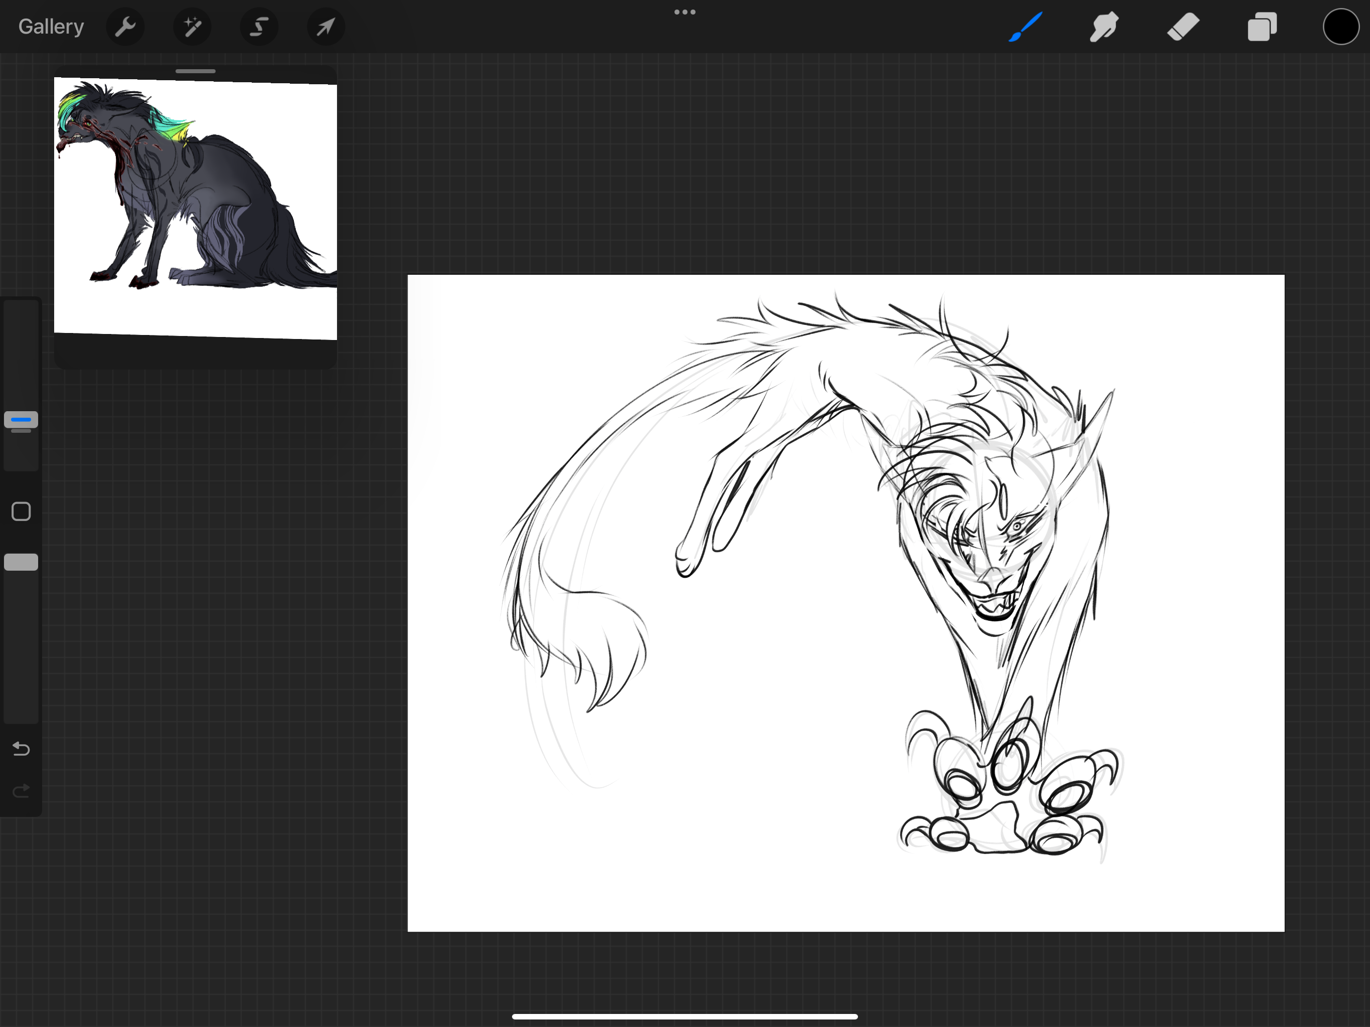Click the brush size slider handle
The height and width of the screenshot is (1027, 1370).
tap(21, 421)
